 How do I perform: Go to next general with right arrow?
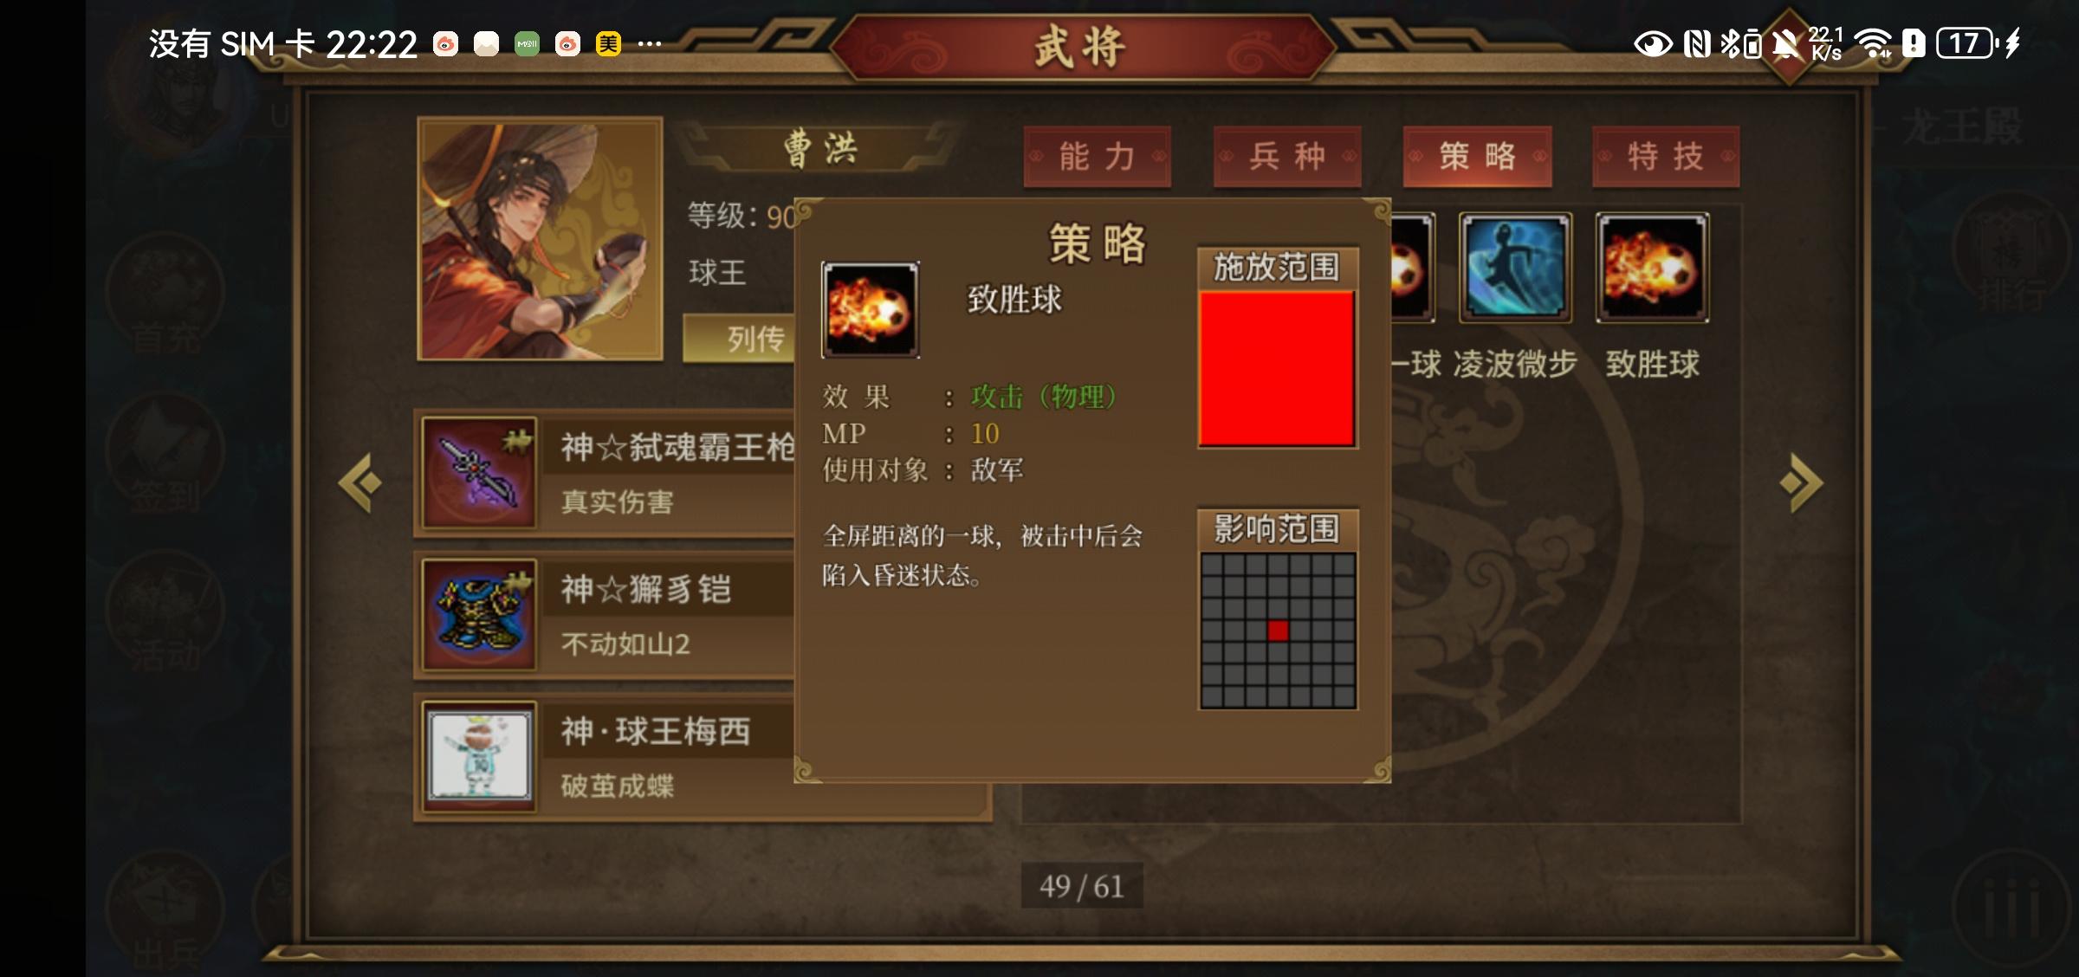[x=1802, y=482]
